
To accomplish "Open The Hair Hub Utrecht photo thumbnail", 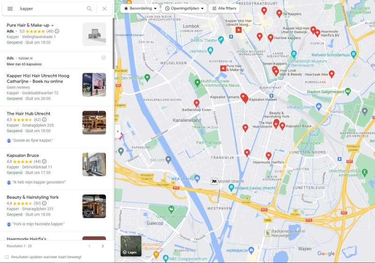I will point(94,123).
